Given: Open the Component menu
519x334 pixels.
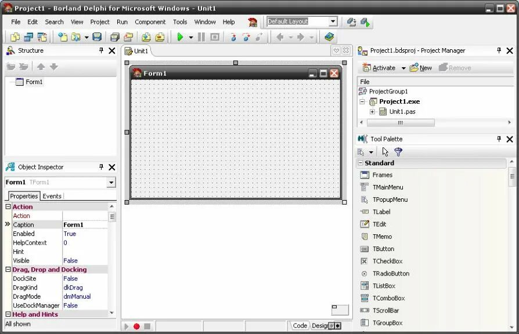Looking at the screenshot, I should click(150, 22).
